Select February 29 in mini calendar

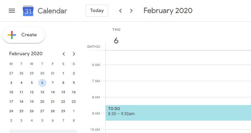63,111
